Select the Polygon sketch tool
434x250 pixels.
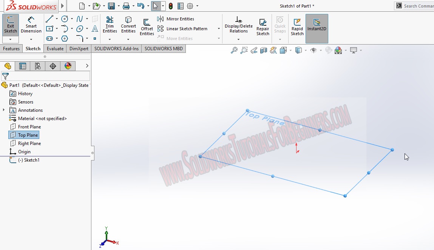[64, 39]
